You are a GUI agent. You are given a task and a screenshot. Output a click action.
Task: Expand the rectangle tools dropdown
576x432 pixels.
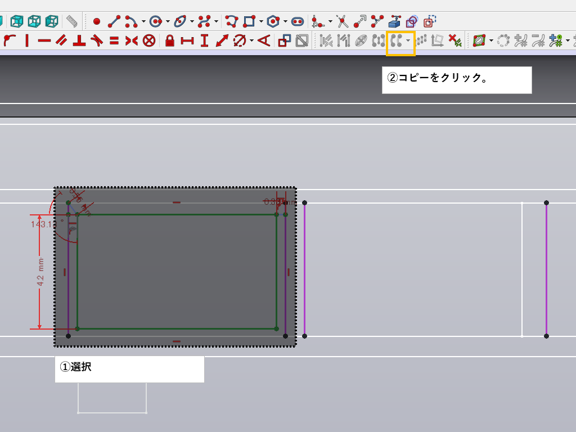point(262,22)
